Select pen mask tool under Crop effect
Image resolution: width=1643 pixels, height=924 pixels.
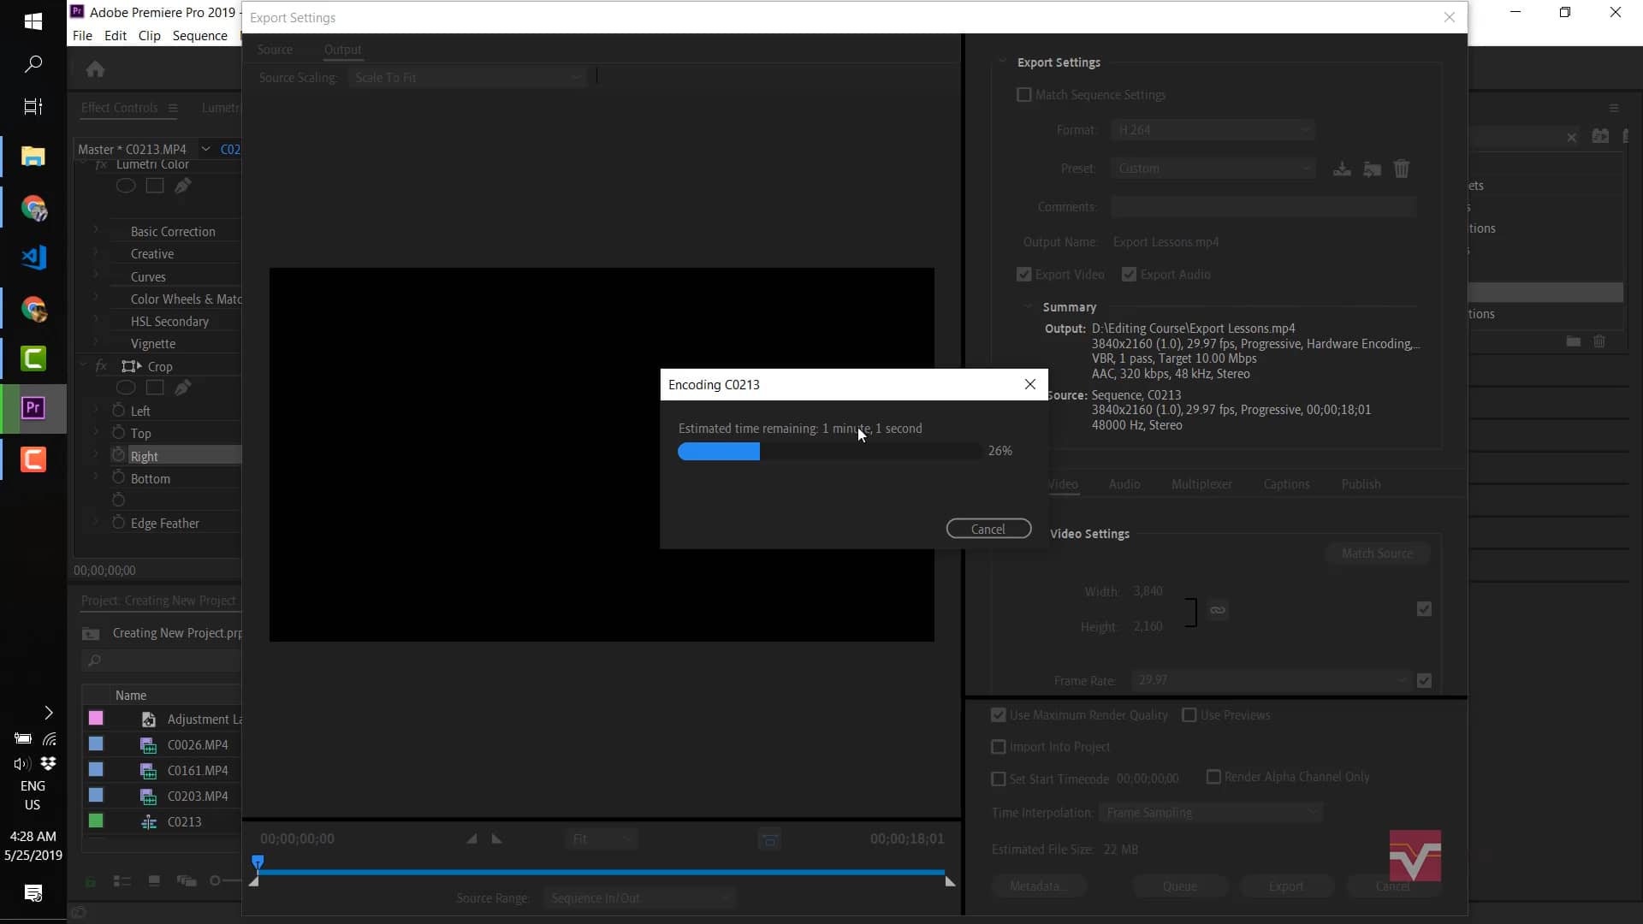coord(183,388)
